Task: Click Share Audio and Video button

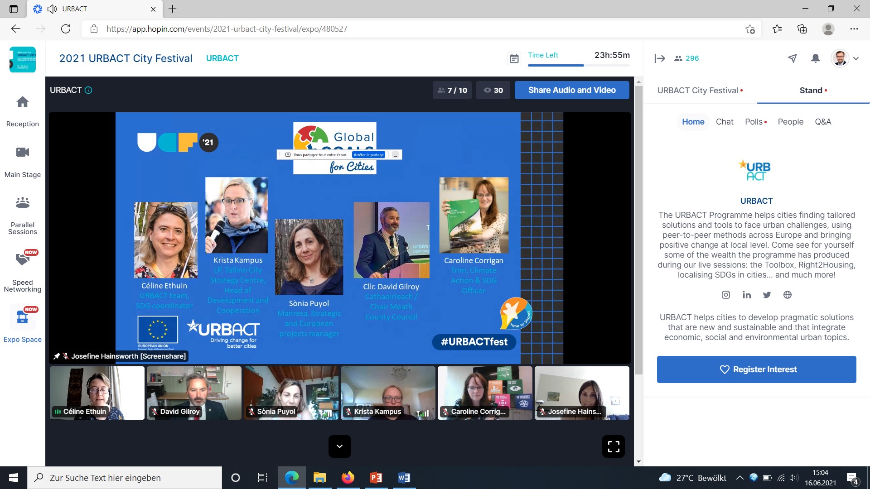Action: pyautogui.click(x=571, y=90)
